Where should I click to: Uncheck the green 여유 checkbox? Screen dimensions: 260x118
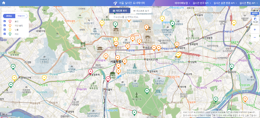pos(5,34)
